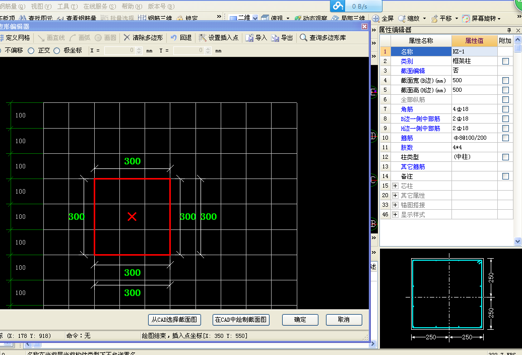The width and height of the screenshot is (522, 355).
Task: Click the 查看钢筋量 view rebar quantity icon
Action: [x=60, y=18]
